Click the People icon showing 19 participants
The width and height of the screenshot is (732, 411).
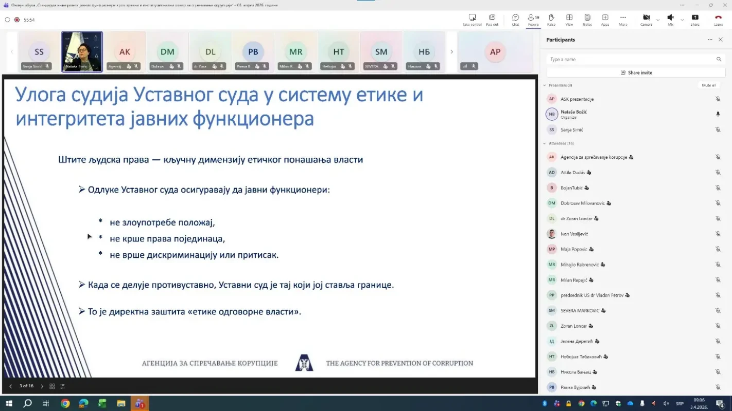(x=532, y=18)
